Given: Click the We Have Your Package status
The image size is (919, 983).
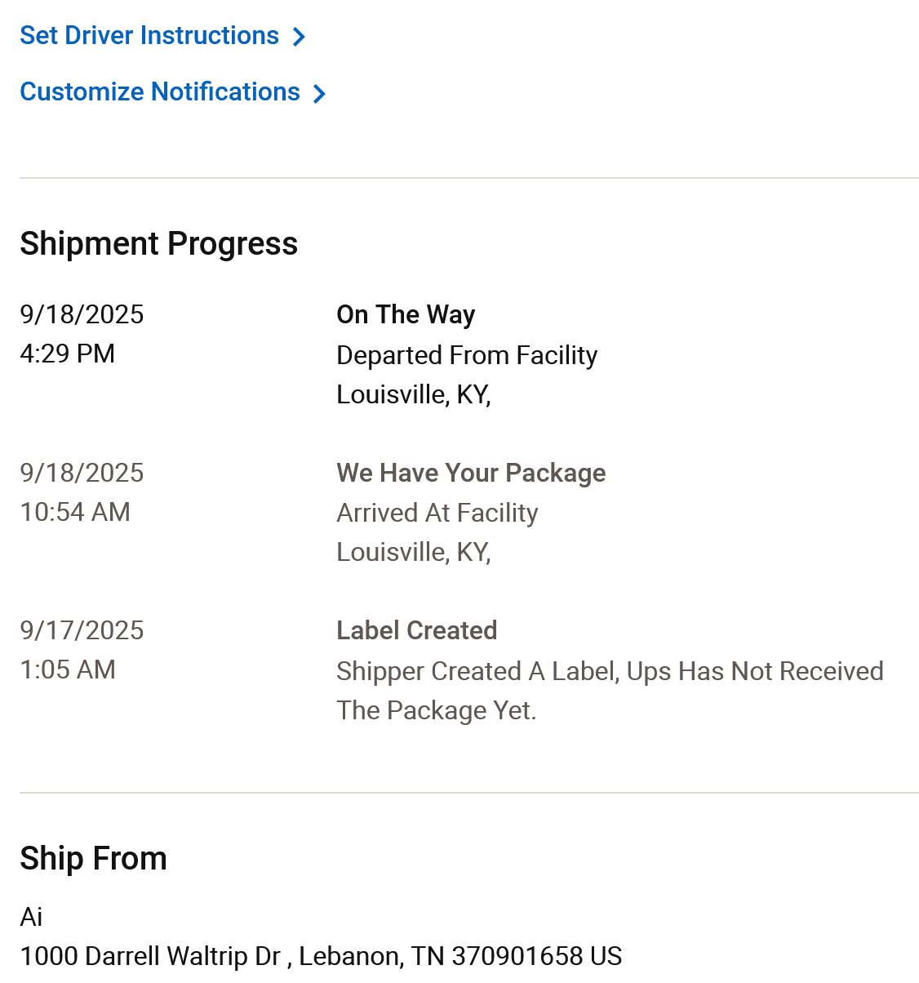Looking at the screenshot, I should (x=471, y=473).
